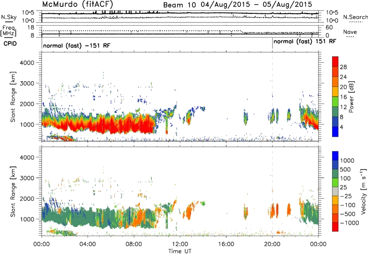Screen dimensions: 368x254
Task: Select the 28 dB colorbar tick label
Action: (343, 67)
